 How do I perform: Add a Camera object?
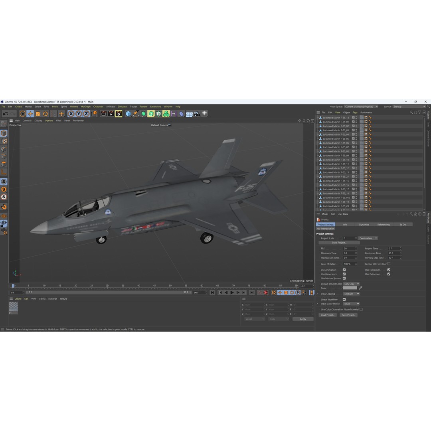click(197, 113)
